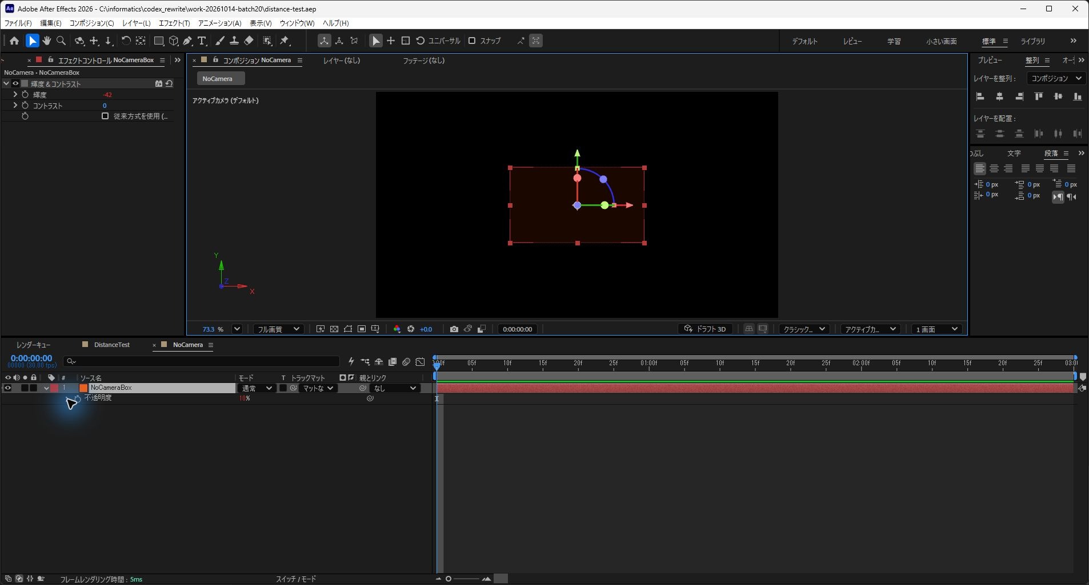Switch to the レンダーキュー tab
Screen dimensions: 1089x585
tap(33, 345)
